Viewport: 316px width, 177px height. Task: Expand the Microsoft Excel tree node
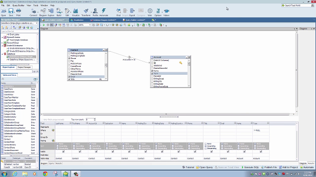pos(2,43)
